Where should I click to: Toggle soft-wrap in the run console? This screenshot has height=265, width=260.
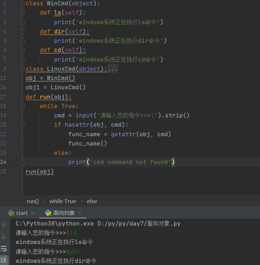point(4,248)
